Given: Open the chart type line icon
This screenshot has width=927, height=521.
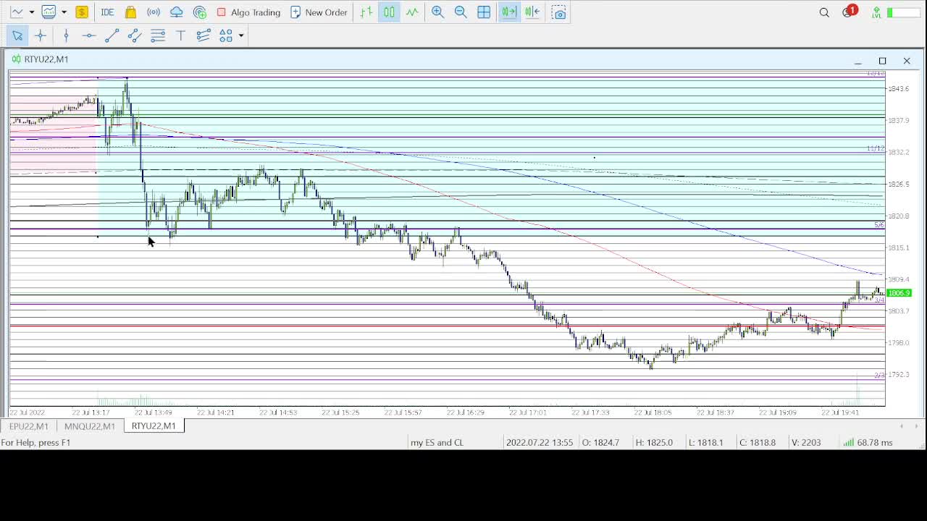Looking at the screenshot, I should (x=17, y=12).
